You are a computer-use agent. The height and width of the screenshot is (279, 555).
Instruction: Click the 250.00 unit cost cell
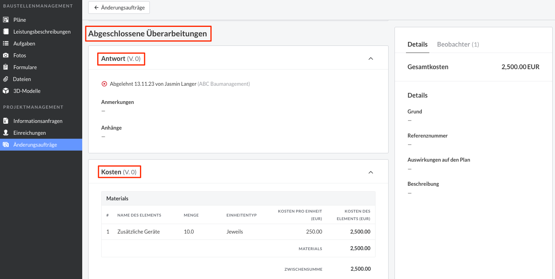(x=314, y=232)
